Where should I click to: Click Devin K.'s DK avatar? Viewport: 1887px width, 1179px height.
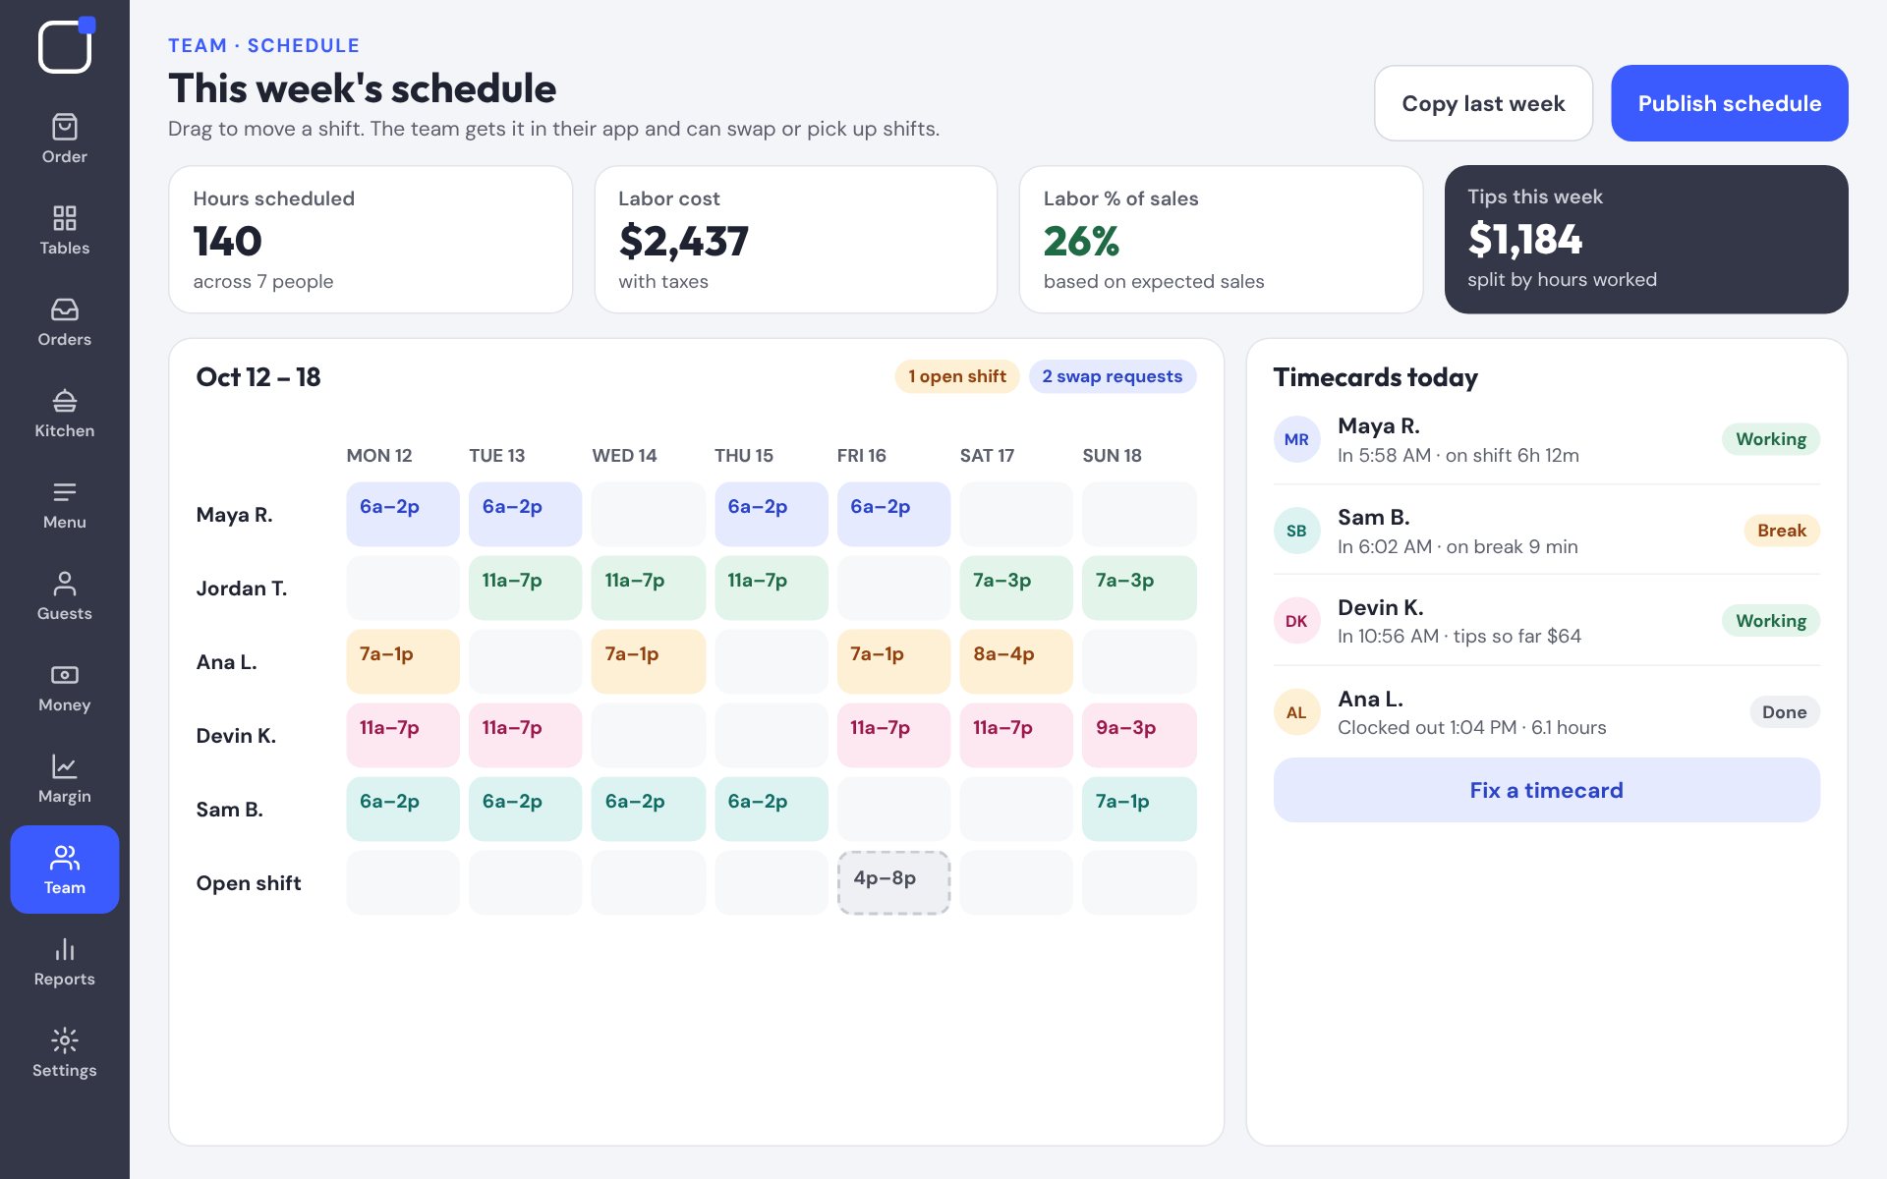(x=1296, y=621)
